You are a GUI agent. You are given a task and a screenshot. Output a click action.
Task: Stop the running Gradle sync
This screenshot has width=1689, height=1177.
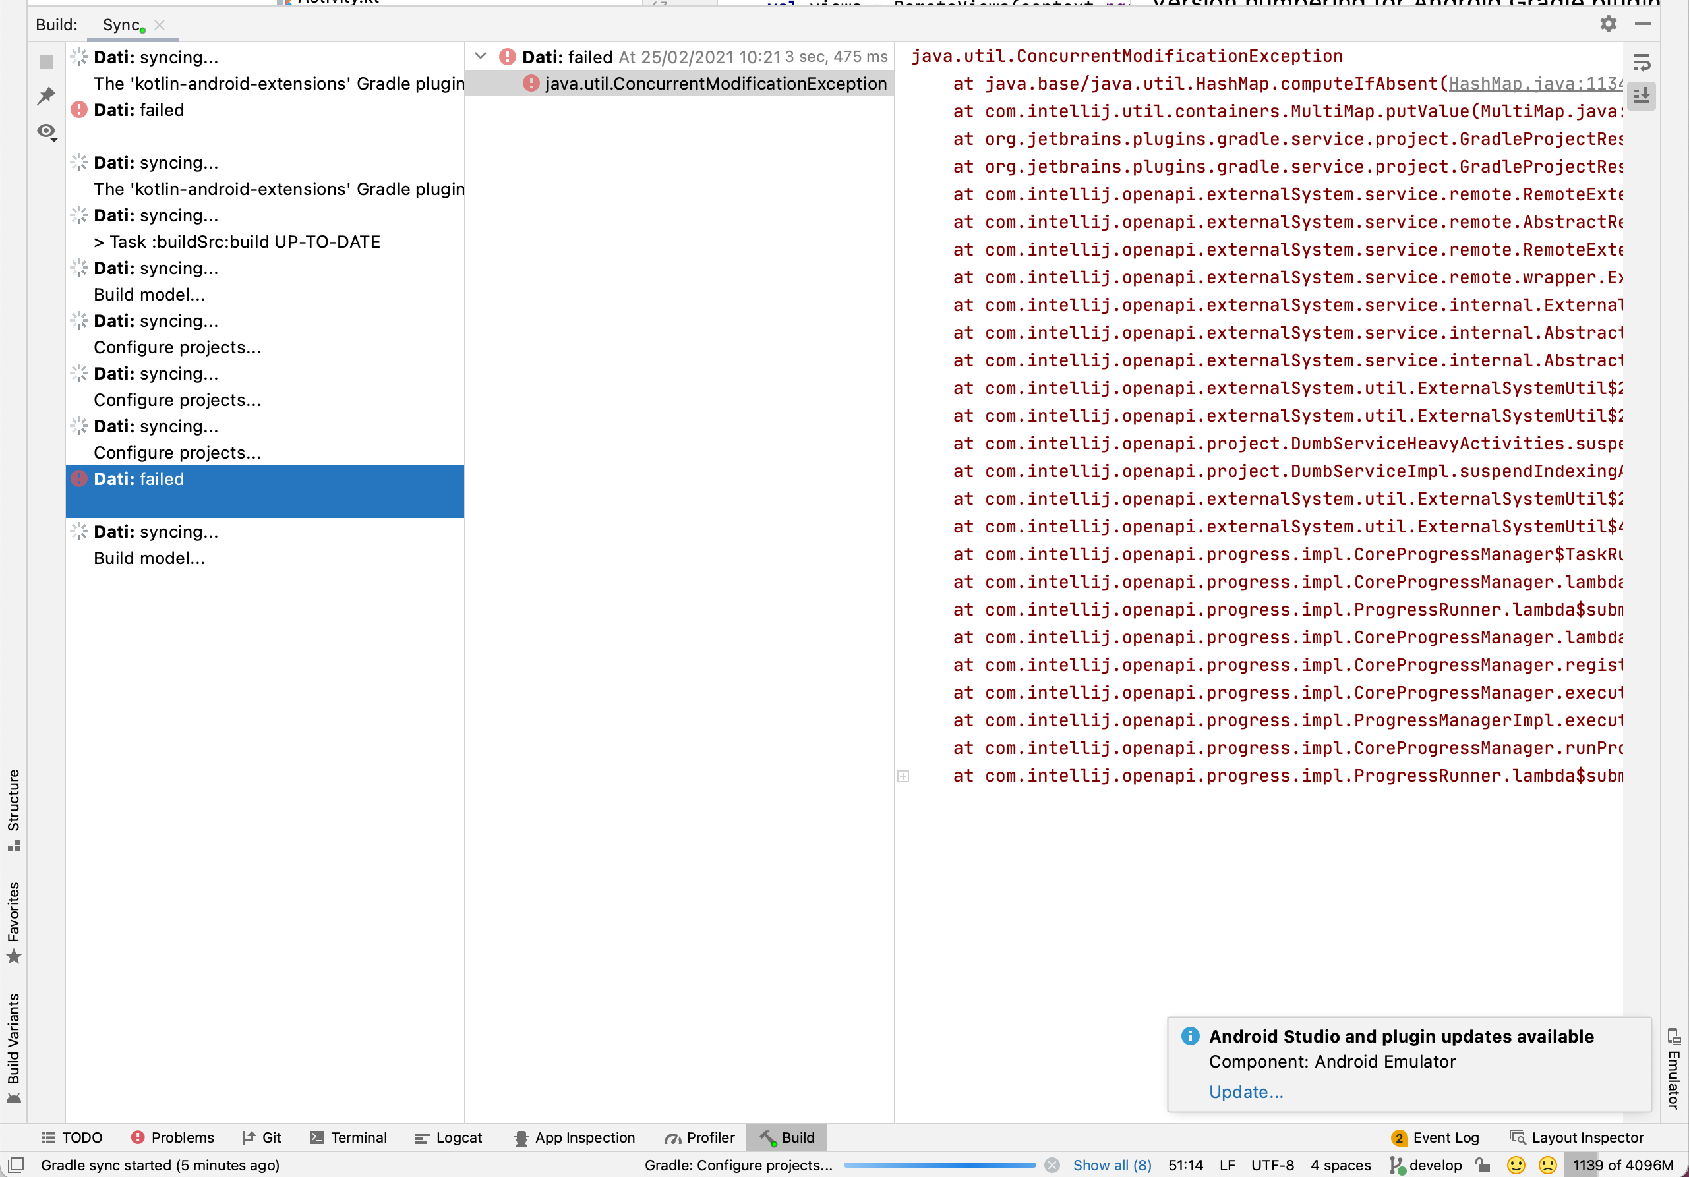46,62
